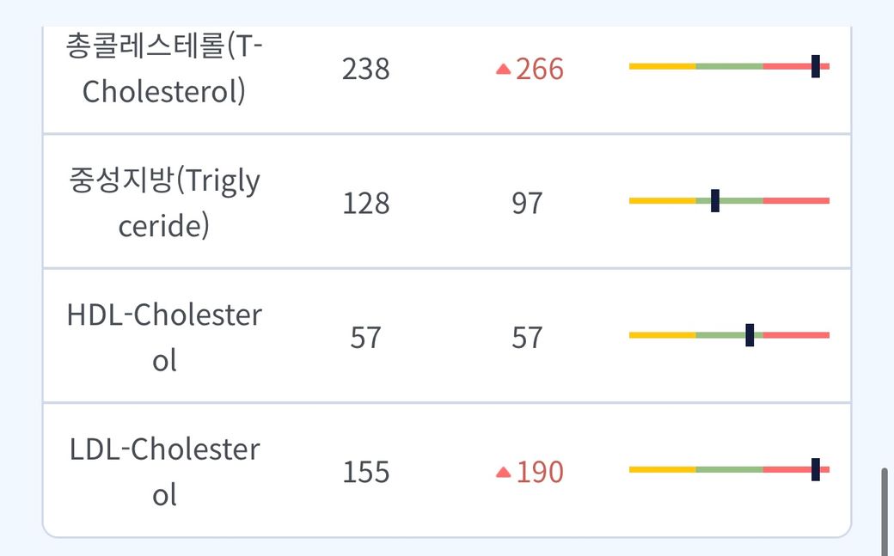Click the marker on the T-Cholesterol range bar
This screenshot has height=556, width=894.
(x=815, y=66)
